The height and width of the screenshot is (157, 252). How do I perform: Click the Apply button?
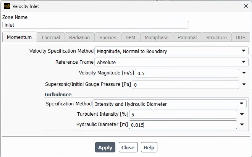click(105, 148)
